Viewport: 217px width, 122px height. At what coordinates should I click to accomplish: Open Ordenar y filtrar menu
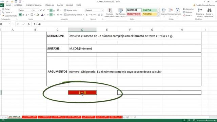[x=200, y=13]
